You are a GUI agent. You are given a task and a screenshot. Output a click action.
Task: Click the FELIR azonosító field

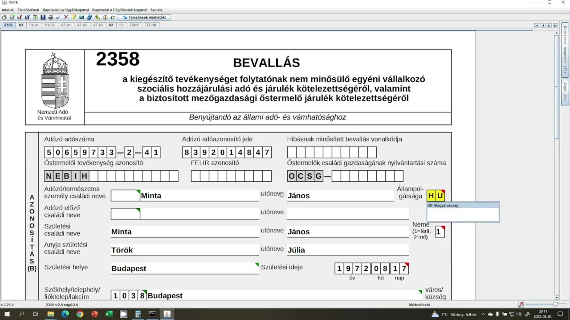coord(231,176)
